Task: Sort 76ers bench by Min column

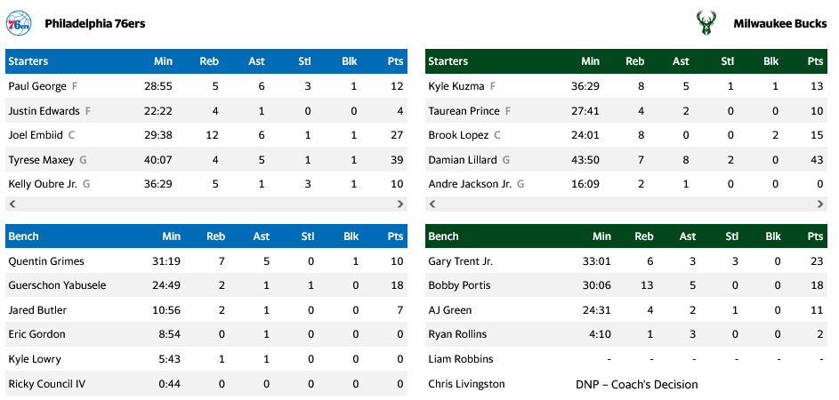Action: point(171,236)
